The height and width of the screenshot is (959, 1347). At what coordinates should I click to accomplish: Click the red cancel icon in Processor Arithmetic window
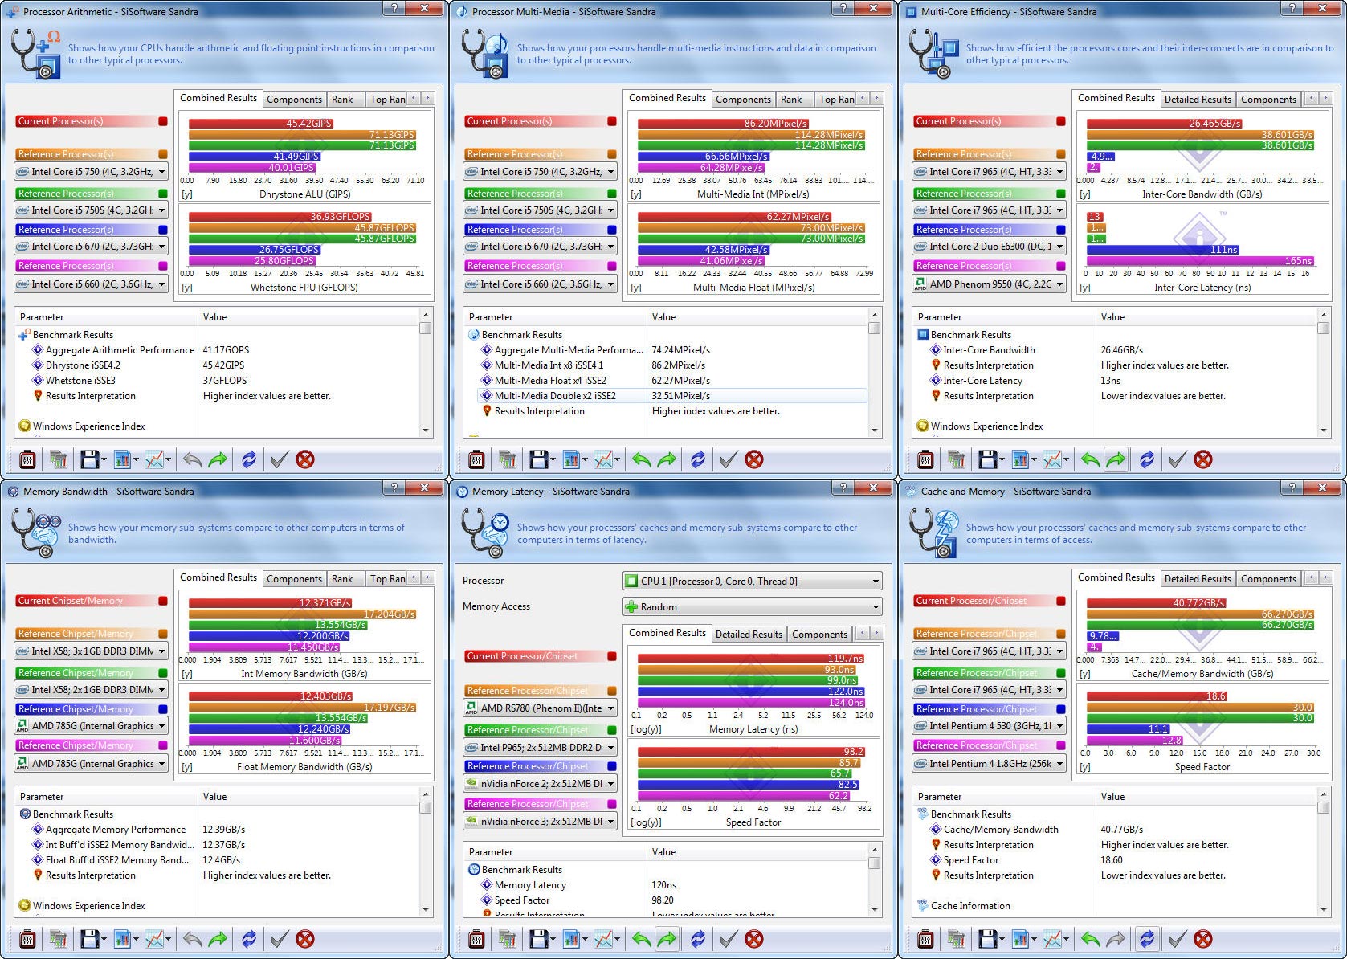click(305, 459)
